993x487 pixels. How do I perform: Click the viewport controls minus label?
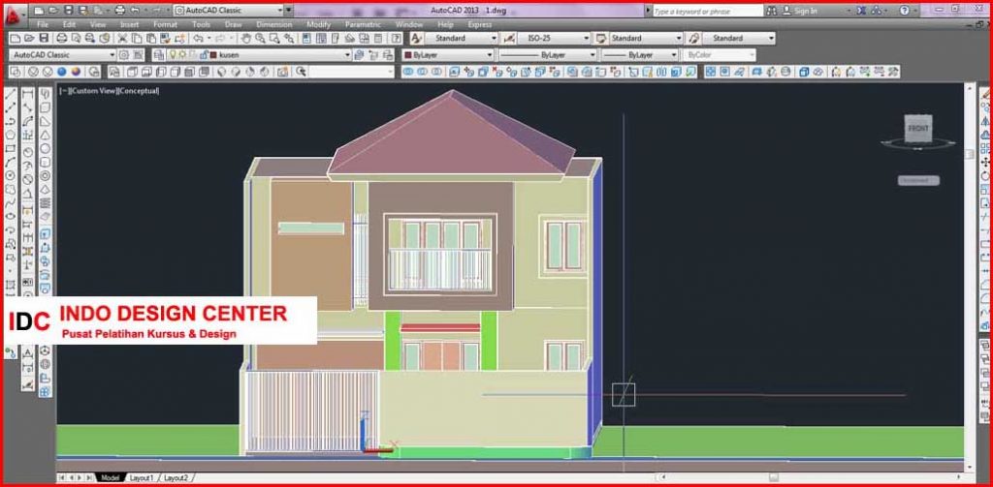(x=63, y=91)
